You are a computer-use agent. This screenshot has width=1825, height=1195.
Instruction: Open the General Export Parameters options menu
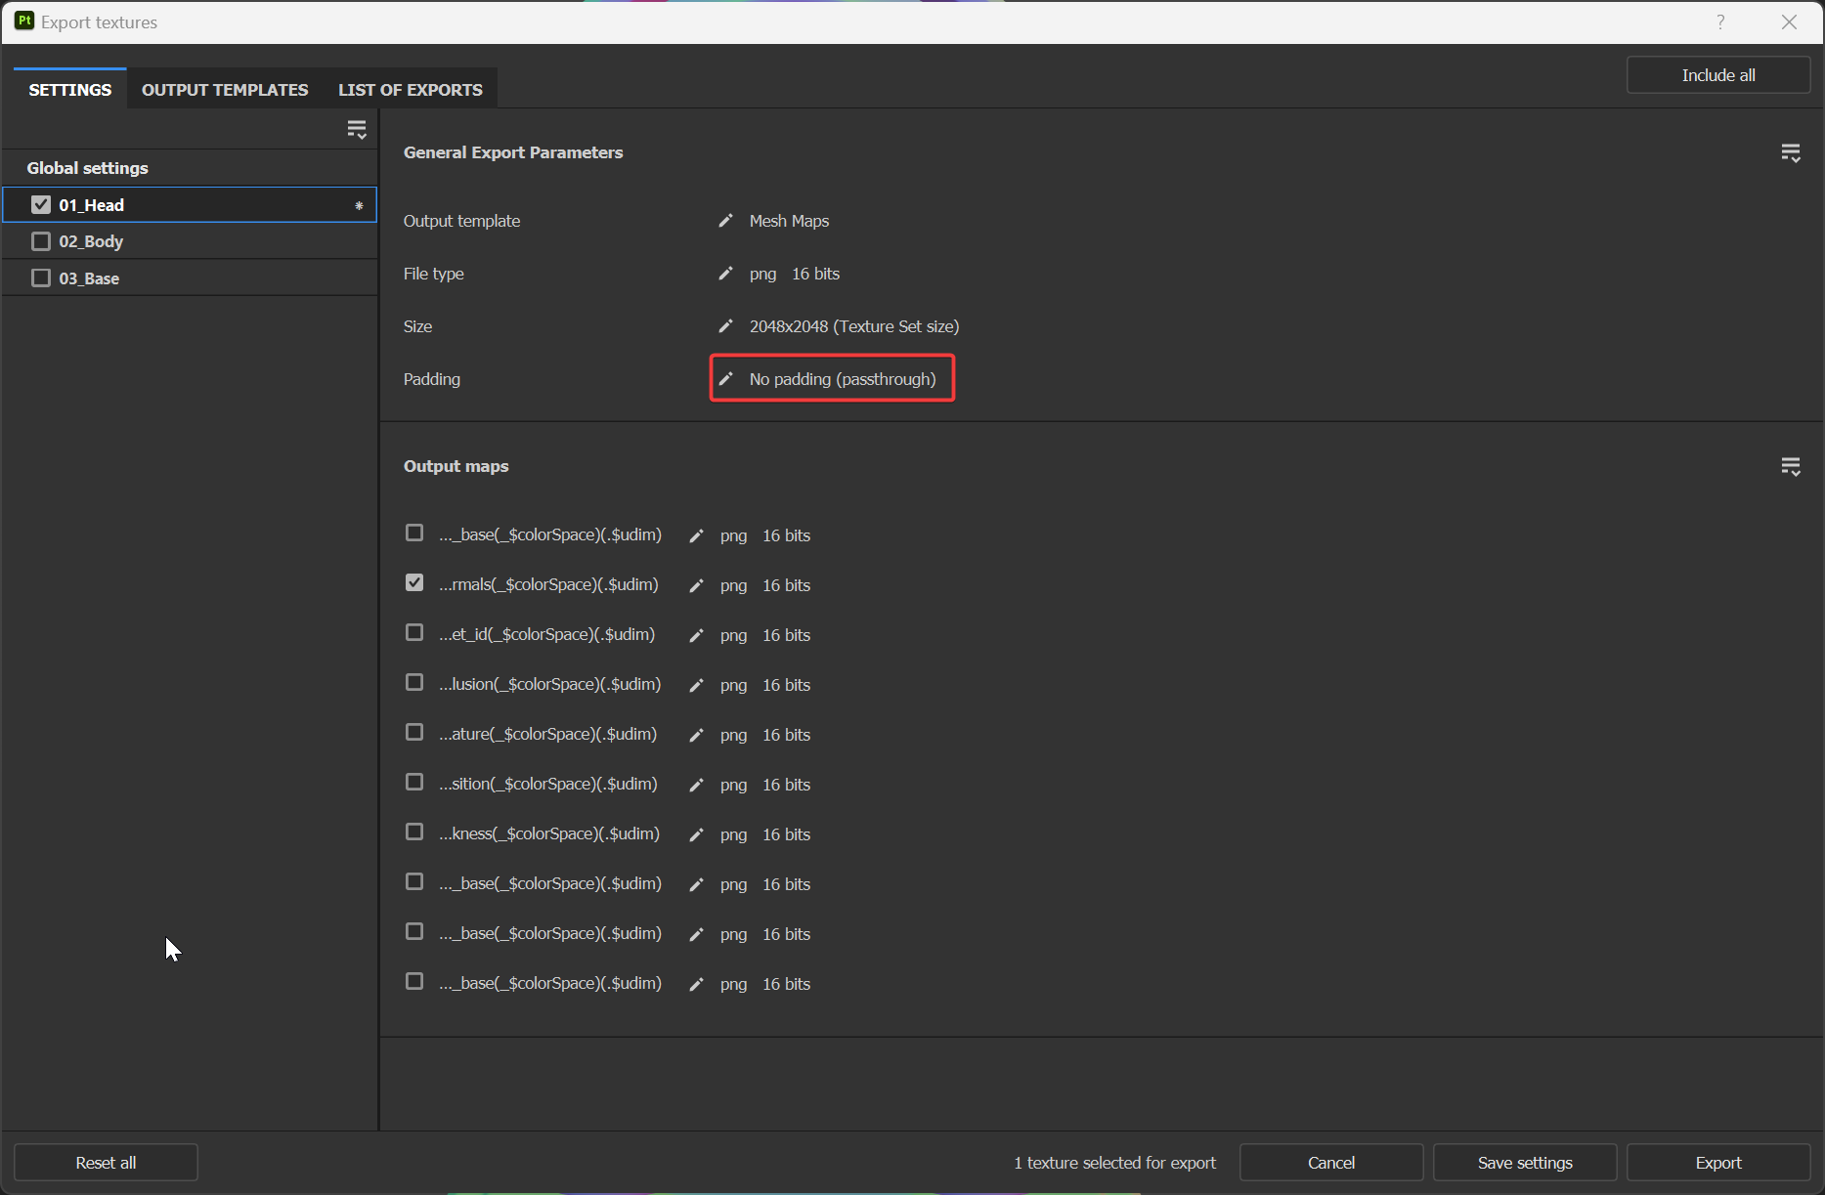tap(1792, 152)
